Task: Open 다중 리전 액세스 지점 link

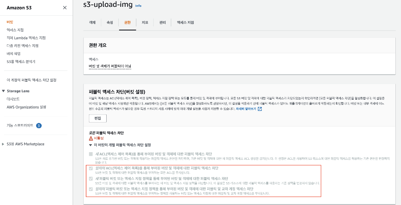Action: (x=22, y=46)
